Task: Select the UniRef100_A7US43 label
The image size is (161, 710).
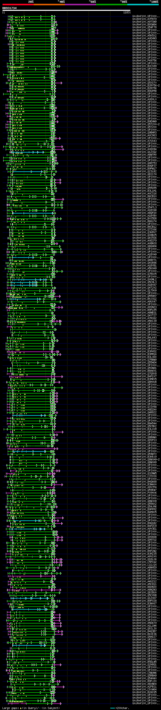Action: click(x=144, y=141)
